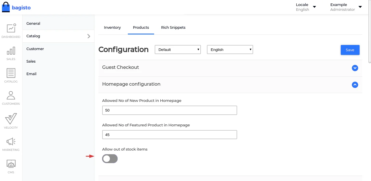Click the New Product count field
The width and height of the screenshot is (371, 181).
point(170,110)
